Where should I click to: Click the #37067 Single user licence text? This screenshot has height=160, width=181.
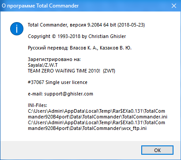point(57,82)
